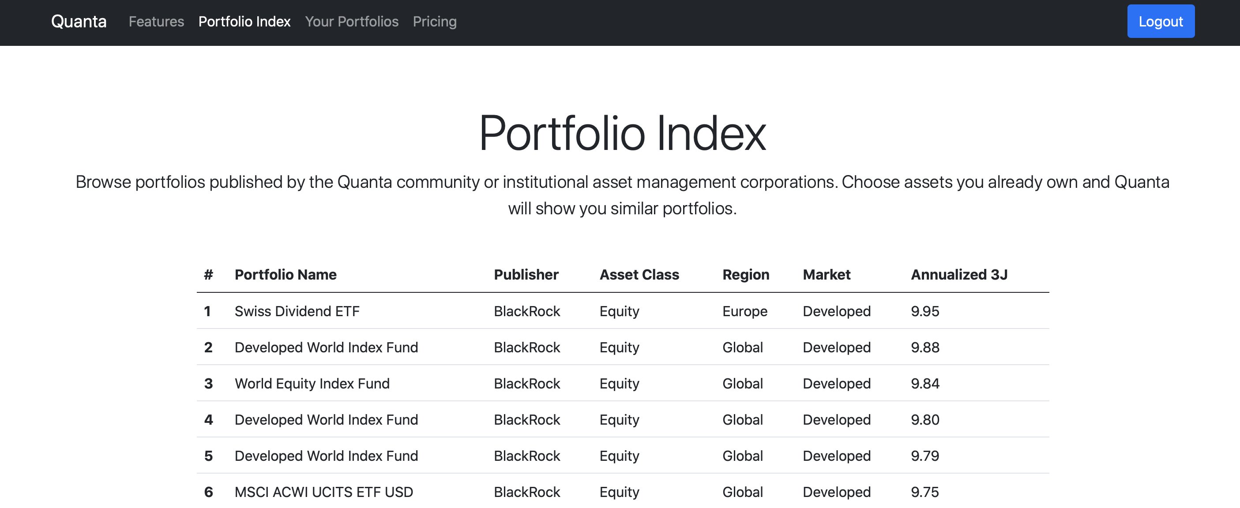Open Your Portfolios page
Viewport: 1240px width, 508px height.
352,22
